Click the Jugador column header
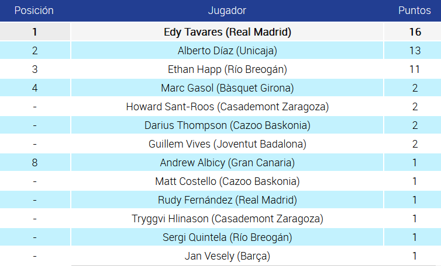 tap(227, 10)
